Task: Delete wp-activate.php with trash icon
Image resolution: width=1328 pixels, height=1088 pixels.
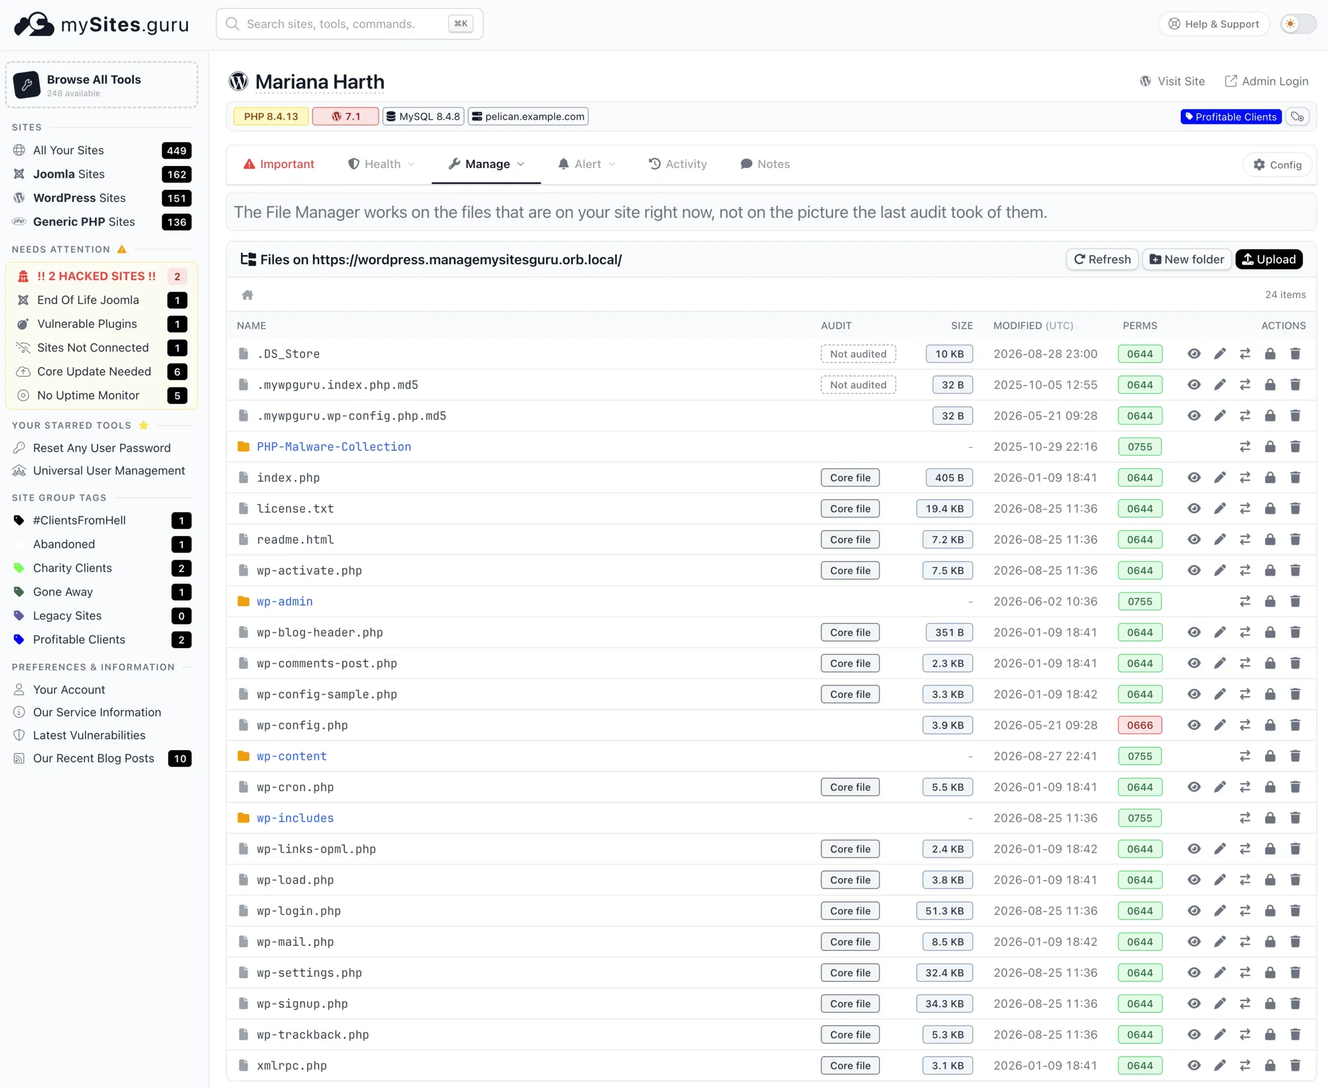Action: click(1295, 570)
